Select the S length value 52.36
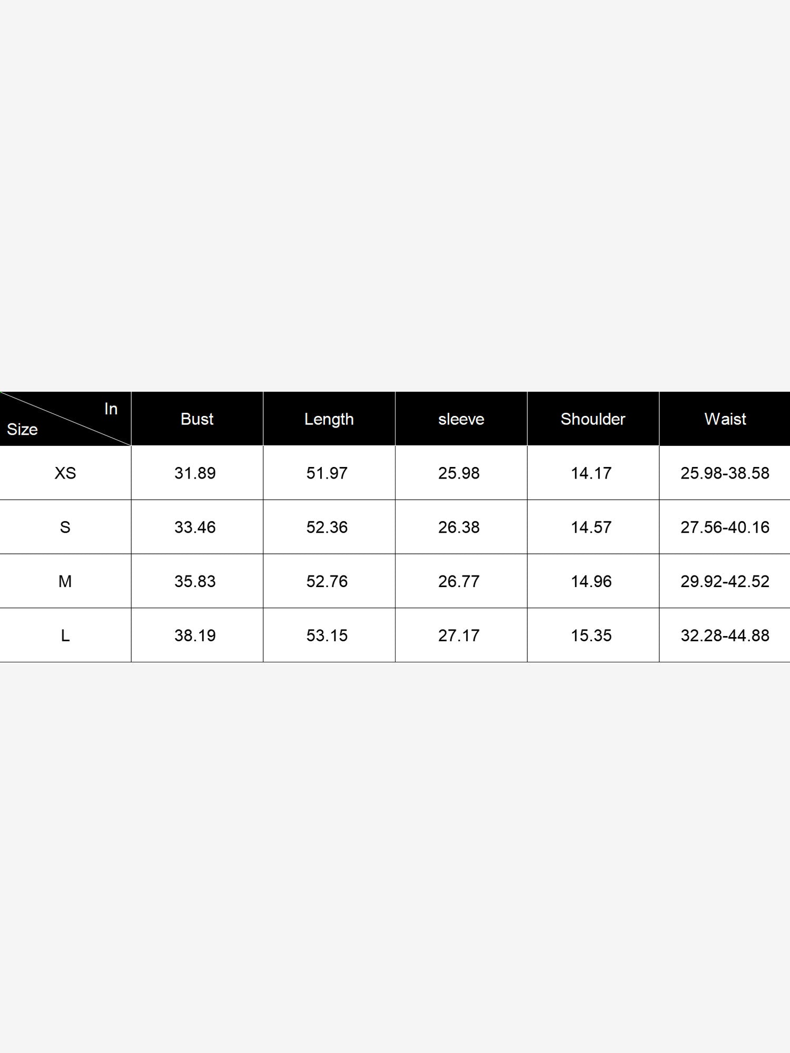790x1053 pixels. (x=327, y=528)
